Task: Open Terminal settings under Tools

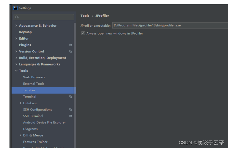Action: 30,97
